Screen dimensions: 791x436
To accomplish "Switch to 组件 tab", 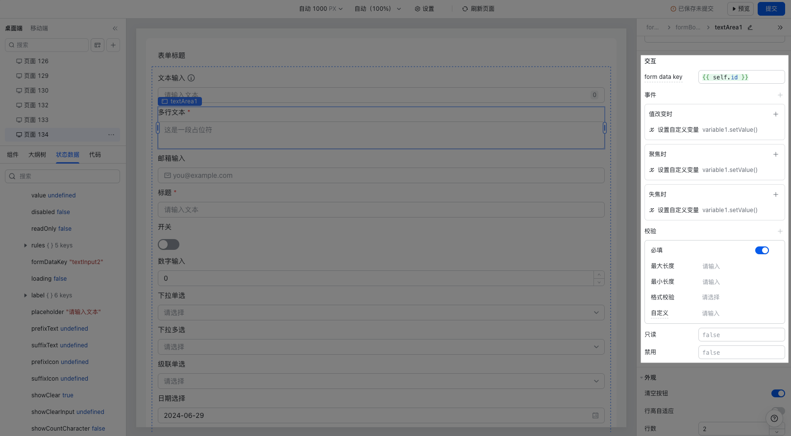I will click(x=13, y=155).
